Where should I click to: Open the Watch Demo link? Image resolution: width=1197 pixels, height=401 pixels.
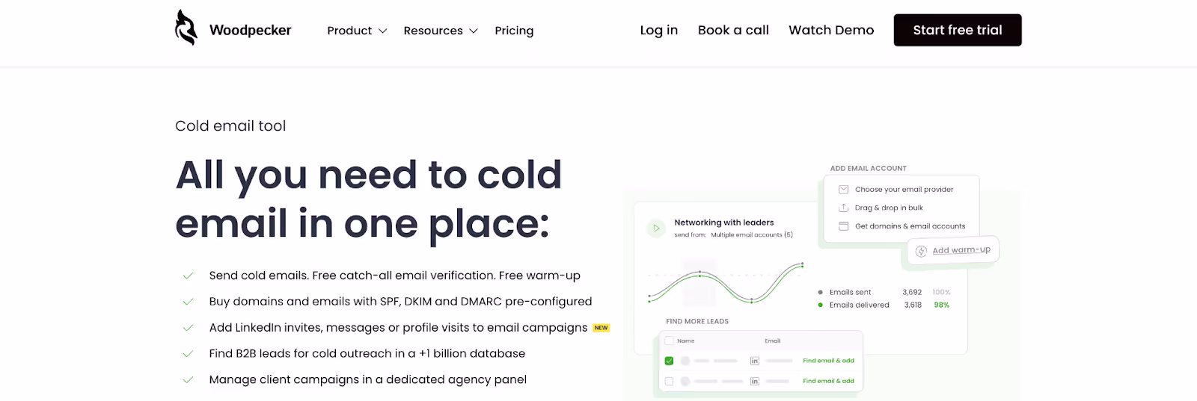(831, 30)
